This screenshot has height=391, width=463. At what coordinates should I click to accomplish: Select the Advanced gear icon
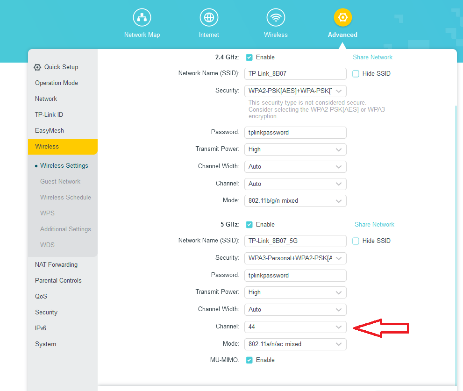click(x=342, y=18)
